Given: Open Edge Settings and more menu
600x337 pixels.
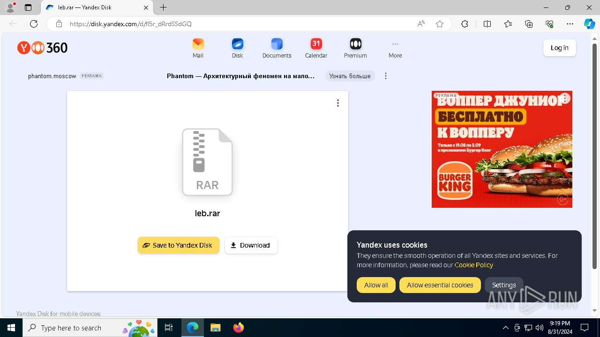Looking at the screenshot, I should (x=570, y=24).
